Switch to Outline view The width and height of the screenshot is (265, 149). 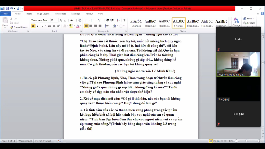pos(222,141)
